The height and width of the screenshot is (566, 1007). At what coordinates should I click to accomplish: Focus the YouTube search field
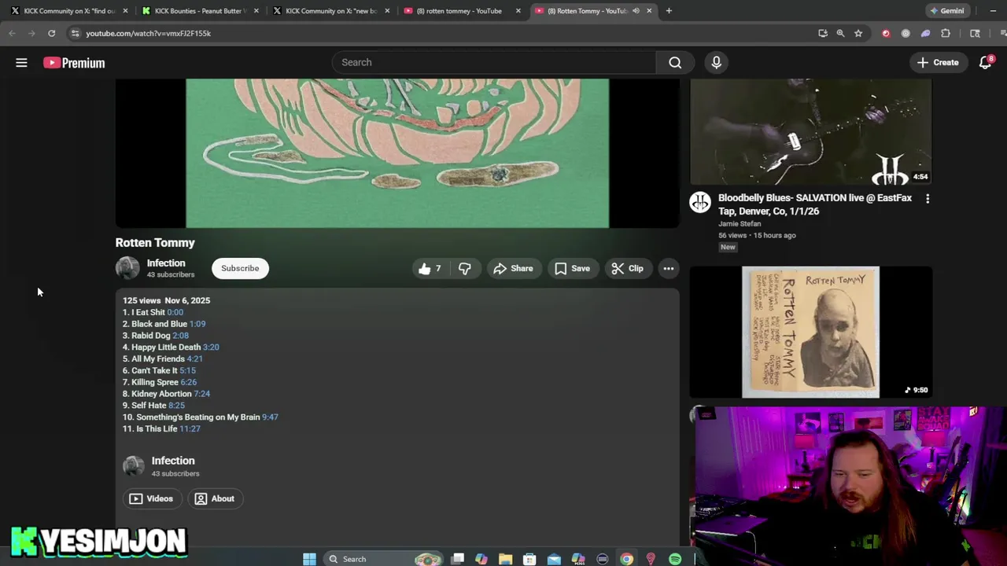[494, 62]
